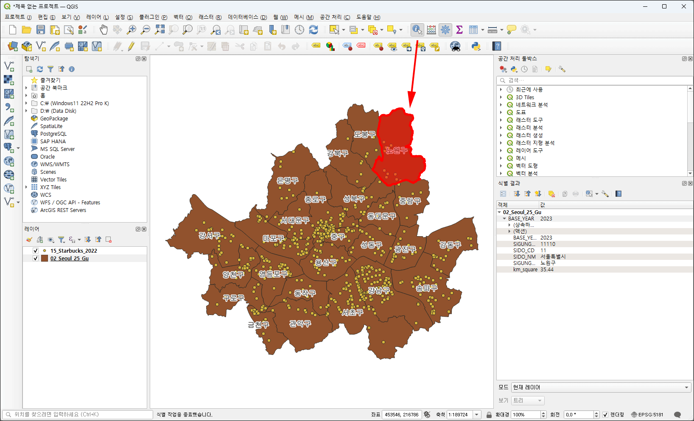694x421 pixels.
Task: Close the 식별 결과 panel
Action: 690,183
